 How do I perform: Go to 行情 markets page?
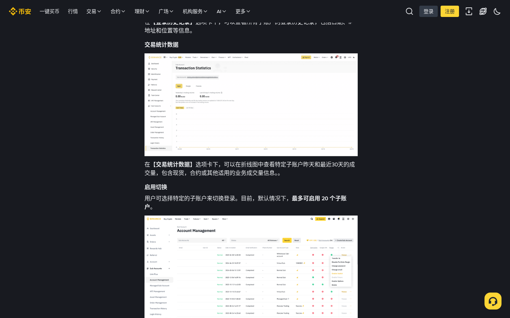click(73, 11)
